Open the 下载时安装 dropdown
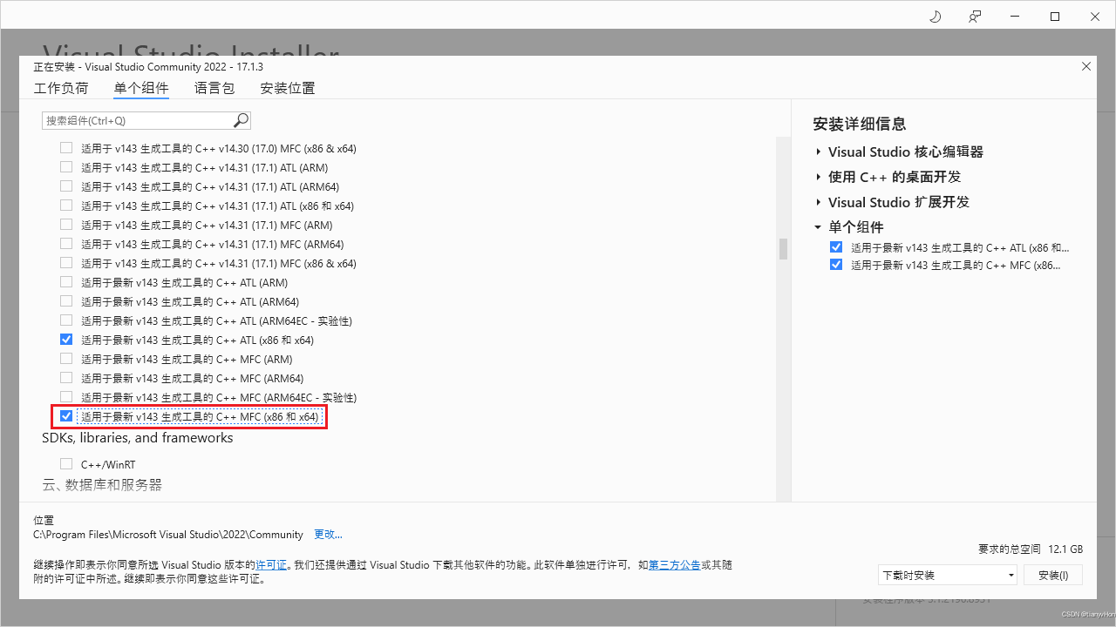Screen dimensions: 1116x627 coord(948,575)
